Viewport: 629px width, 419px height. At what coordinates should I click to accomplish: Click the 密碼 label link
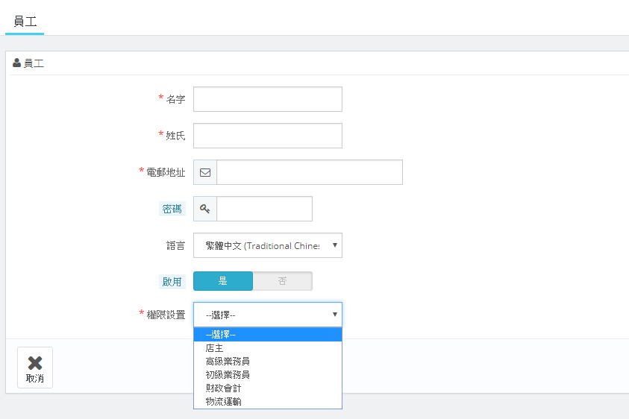coord(172,209)
